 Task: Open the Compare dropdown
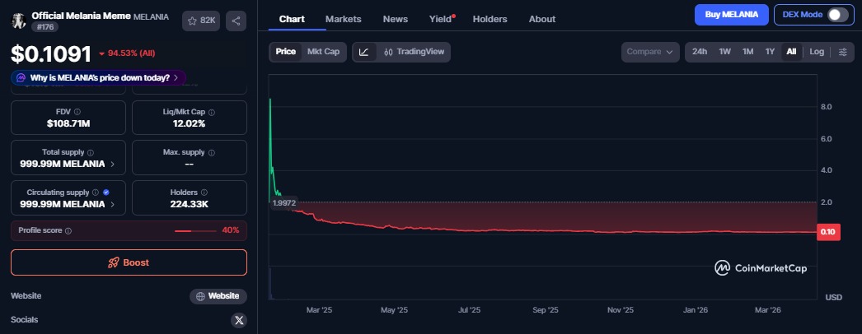[650, 52]
